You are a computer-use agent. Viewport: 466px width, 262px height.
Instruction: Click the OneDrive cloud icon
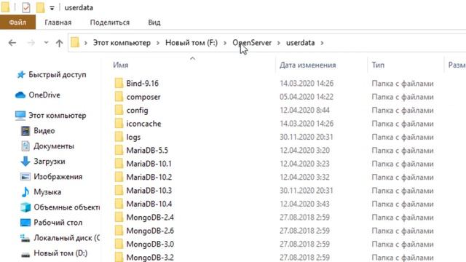(x=20, y=95)
